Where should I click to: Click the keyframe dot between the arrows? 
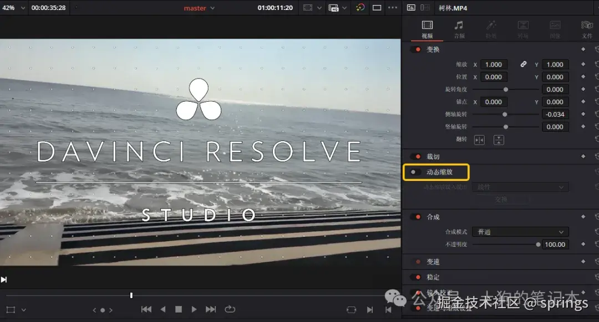point(103,310)
